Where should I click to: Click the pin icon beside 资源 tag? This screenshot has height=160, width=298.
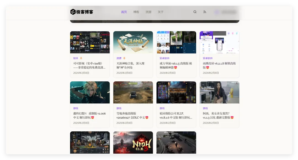124,58
